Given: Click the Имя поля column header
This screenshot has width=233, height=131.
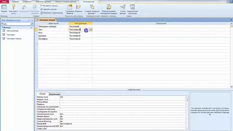Looking at the screenshot, I should [54, 23].
